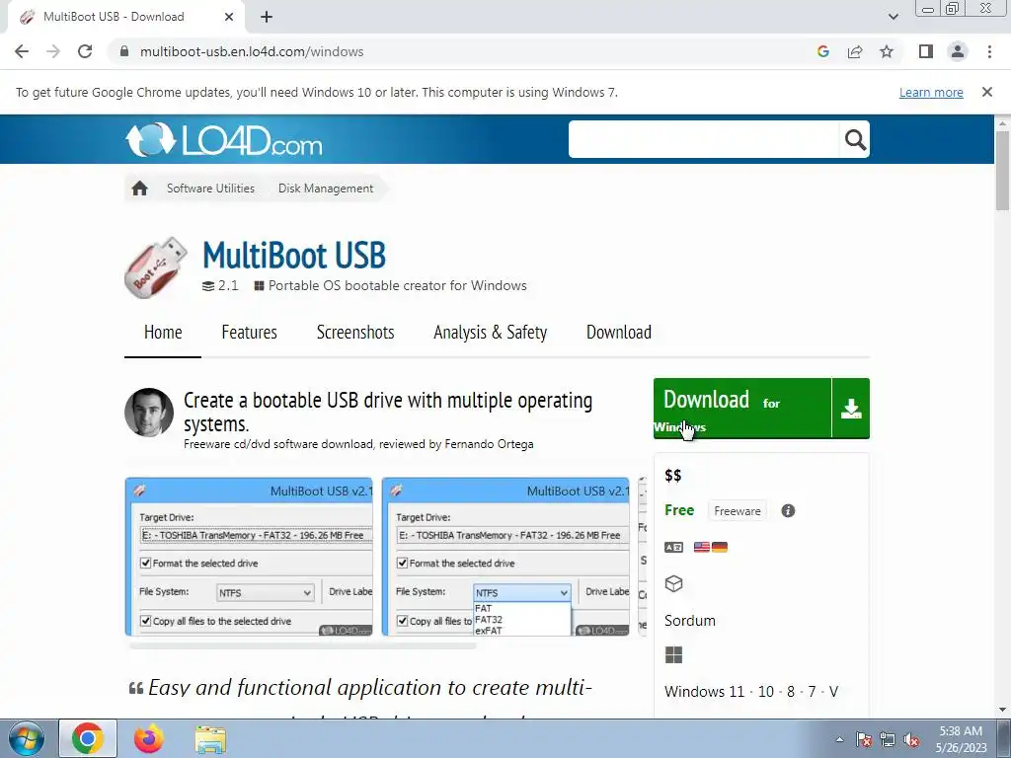Open the Disk Management breadcrumb
This screenshot has width=1011, height=758.
point(326,189)
